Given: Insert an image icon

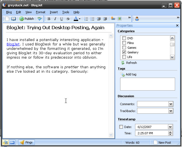Looking at the screenshot, I should tap(120, 19).
